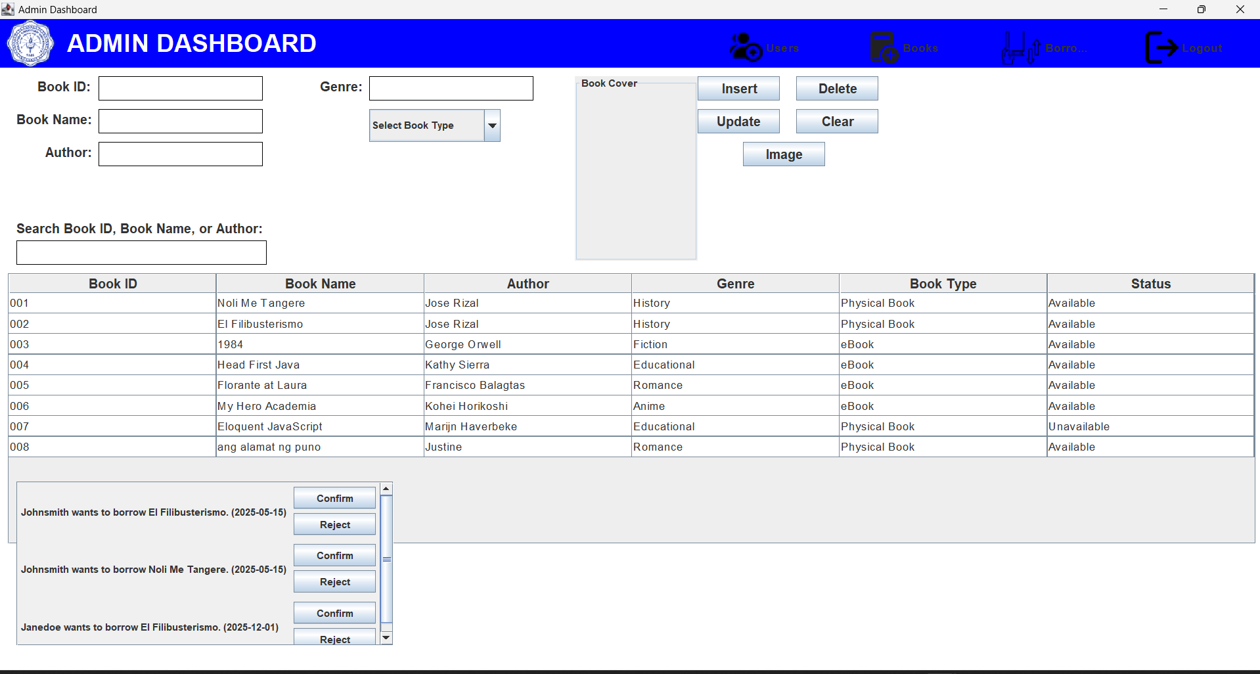Screen dimensions: 1260x674
Task: Click the Book ID column header
Action: [x=112, y=284]
